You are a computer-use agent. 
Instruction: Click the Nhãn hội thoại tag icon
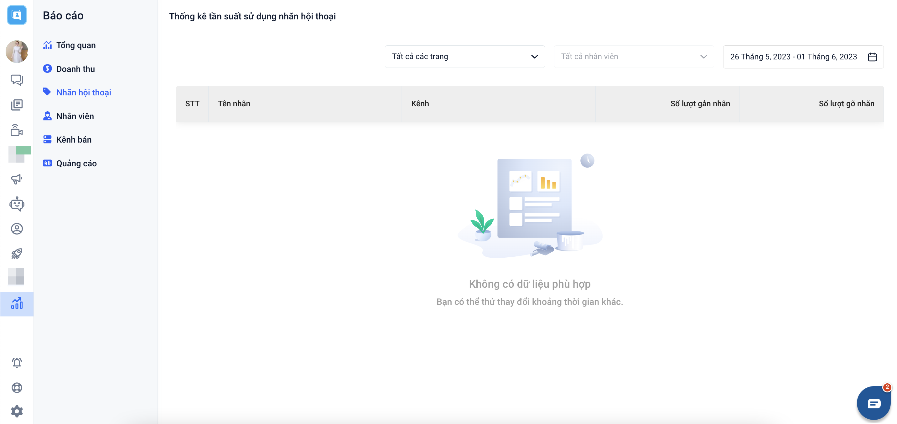(47, 92)
